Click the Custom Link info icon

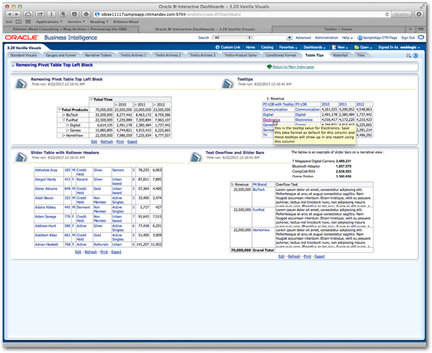[x=217, y=48]
